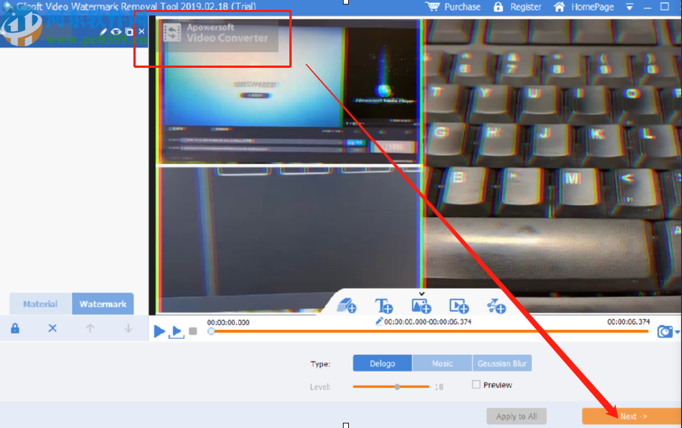This screenshot has height=428, width=682.
Task: Open the snapshot options dropdown arrow
Action: pyautogui.click(x=677, y=332)
